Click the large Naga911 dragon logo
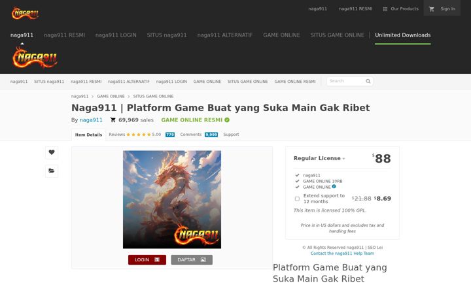This screenshot has height=294, width=471. 35,57
